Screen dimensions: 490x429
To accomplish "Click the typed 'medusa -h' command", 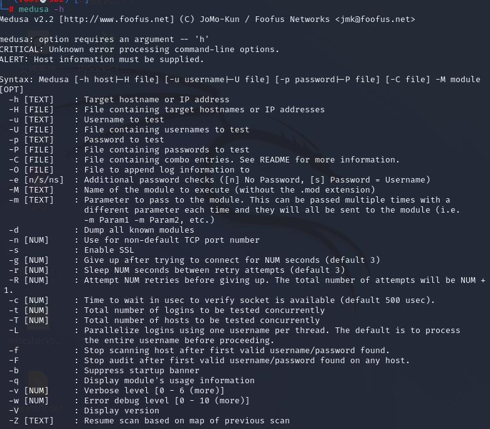I will [x=41, y=9].
